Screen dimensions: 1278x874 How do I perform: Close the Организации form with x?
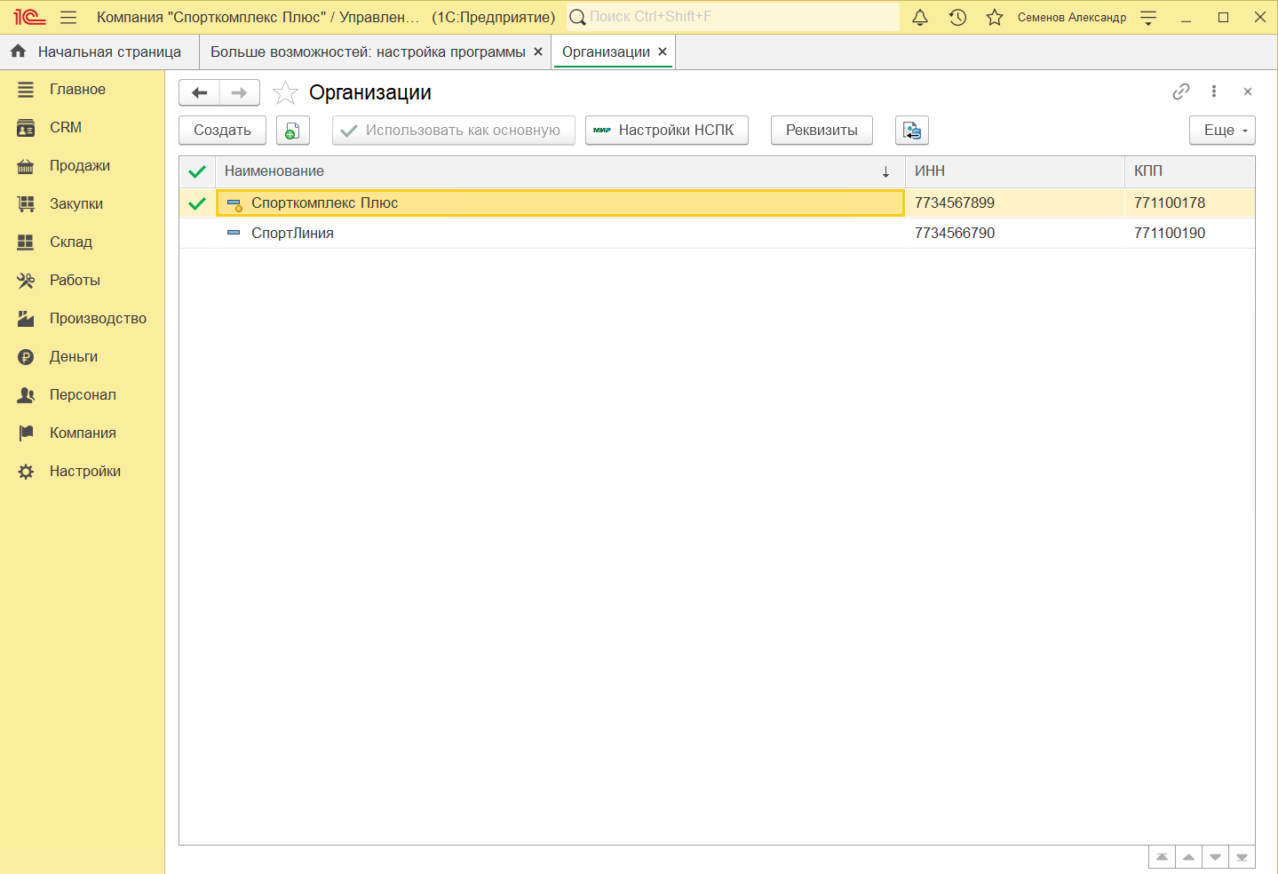[x=1248, y=91]
